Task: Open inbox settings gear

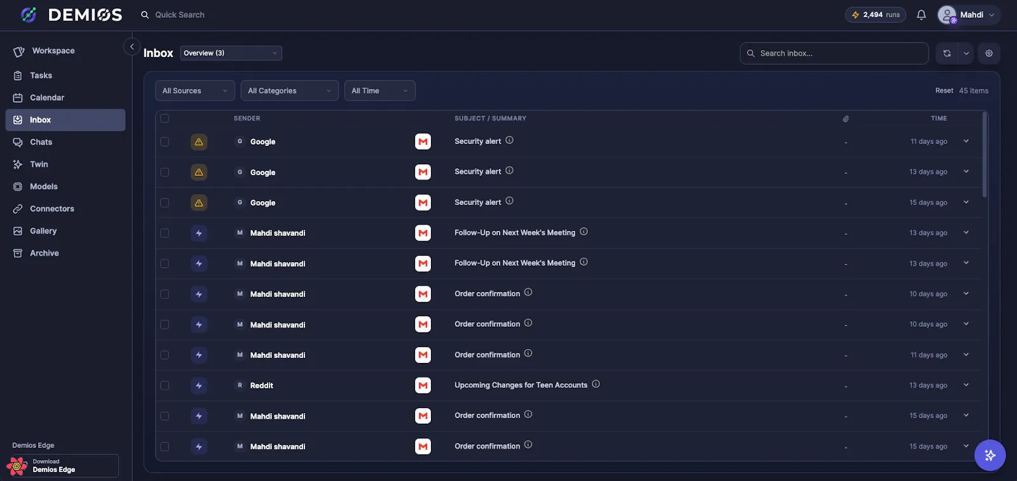Action: click(x=989, y=53)
